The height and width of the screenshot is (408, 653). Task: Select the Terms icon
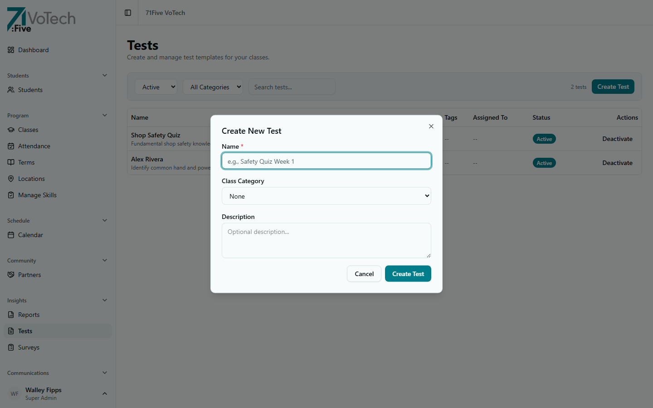(11, 162)
